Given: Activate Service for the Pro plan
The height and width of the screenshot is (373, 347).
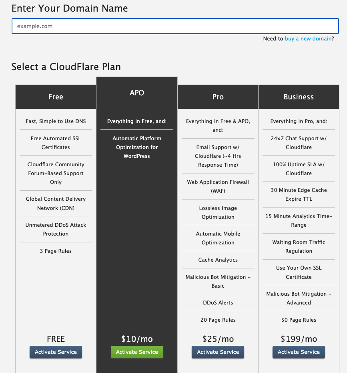Looking at the screenshot, I should [x=218, y=352].
